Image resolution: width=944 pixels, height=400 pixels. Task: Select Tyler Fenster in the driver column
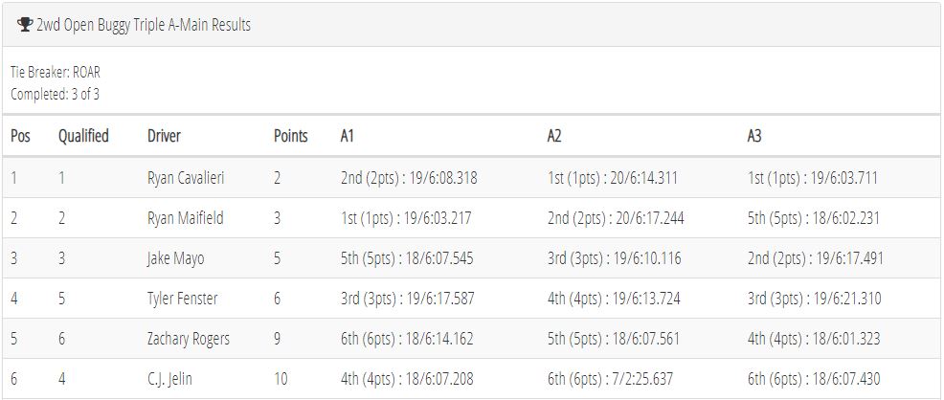click(183, 299)
